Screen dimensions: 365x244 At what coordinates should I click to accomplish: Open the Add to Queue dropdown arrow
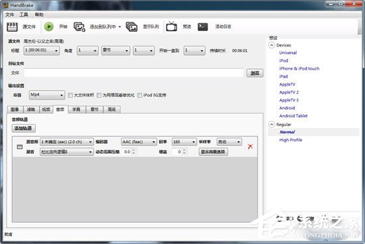coord(119,27)
